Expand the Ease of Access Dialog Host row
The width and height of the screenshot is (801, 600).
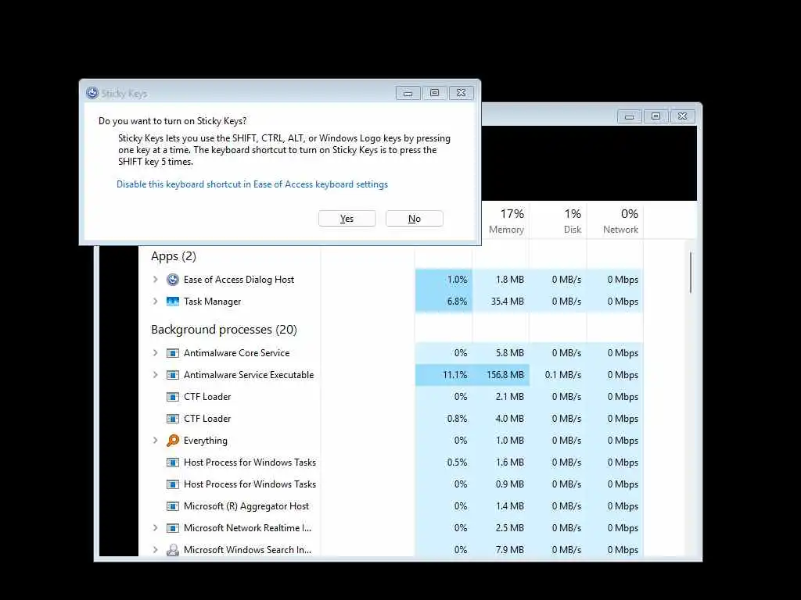156,280
